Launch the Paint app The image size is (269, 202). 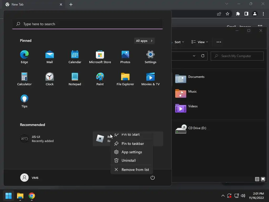[x=100, y=79]
